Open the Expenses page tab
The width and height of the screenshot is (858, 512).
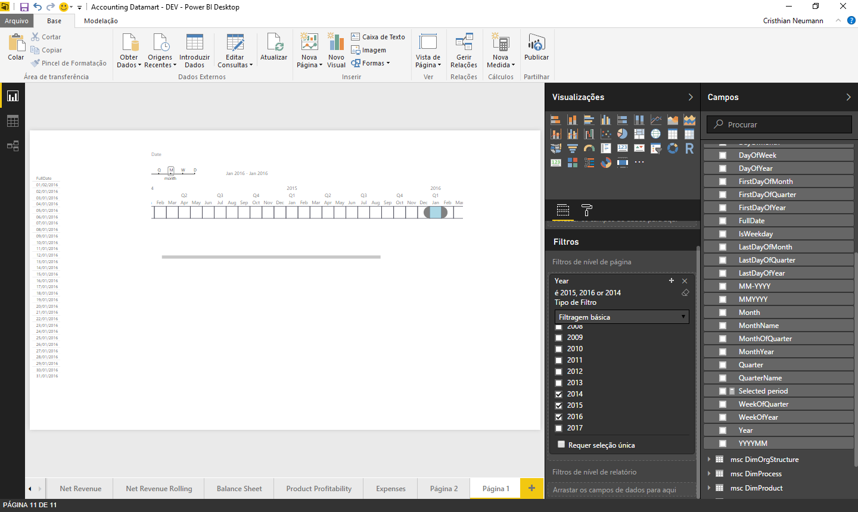[391, 489]
